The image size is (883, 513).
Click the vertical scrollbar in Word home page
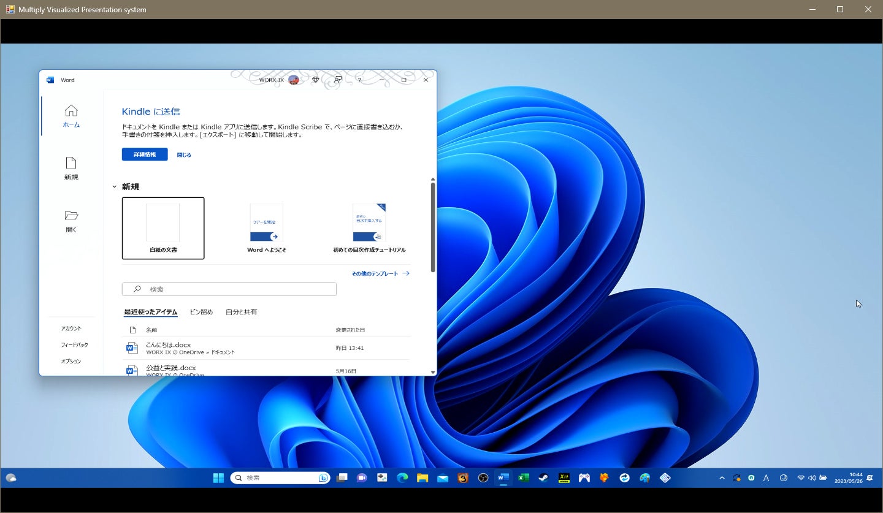(433, 227)
